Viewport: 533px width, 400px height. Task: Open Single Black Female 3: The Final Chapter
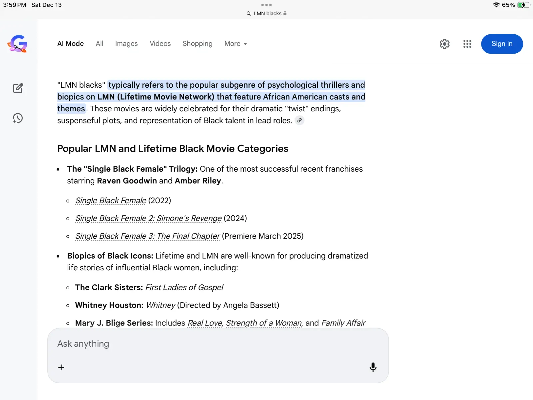(x=147, y=236)
